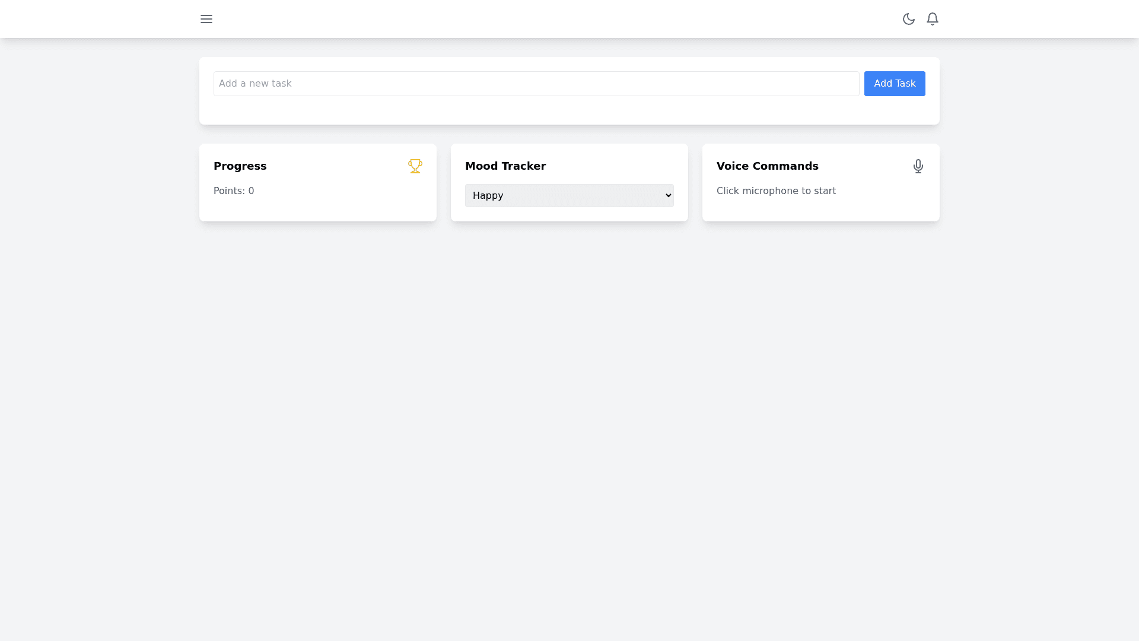Viewport: 1139px width, 641px height.
Task: Select the word Happy in the mood selector
Action: [488, 195]
